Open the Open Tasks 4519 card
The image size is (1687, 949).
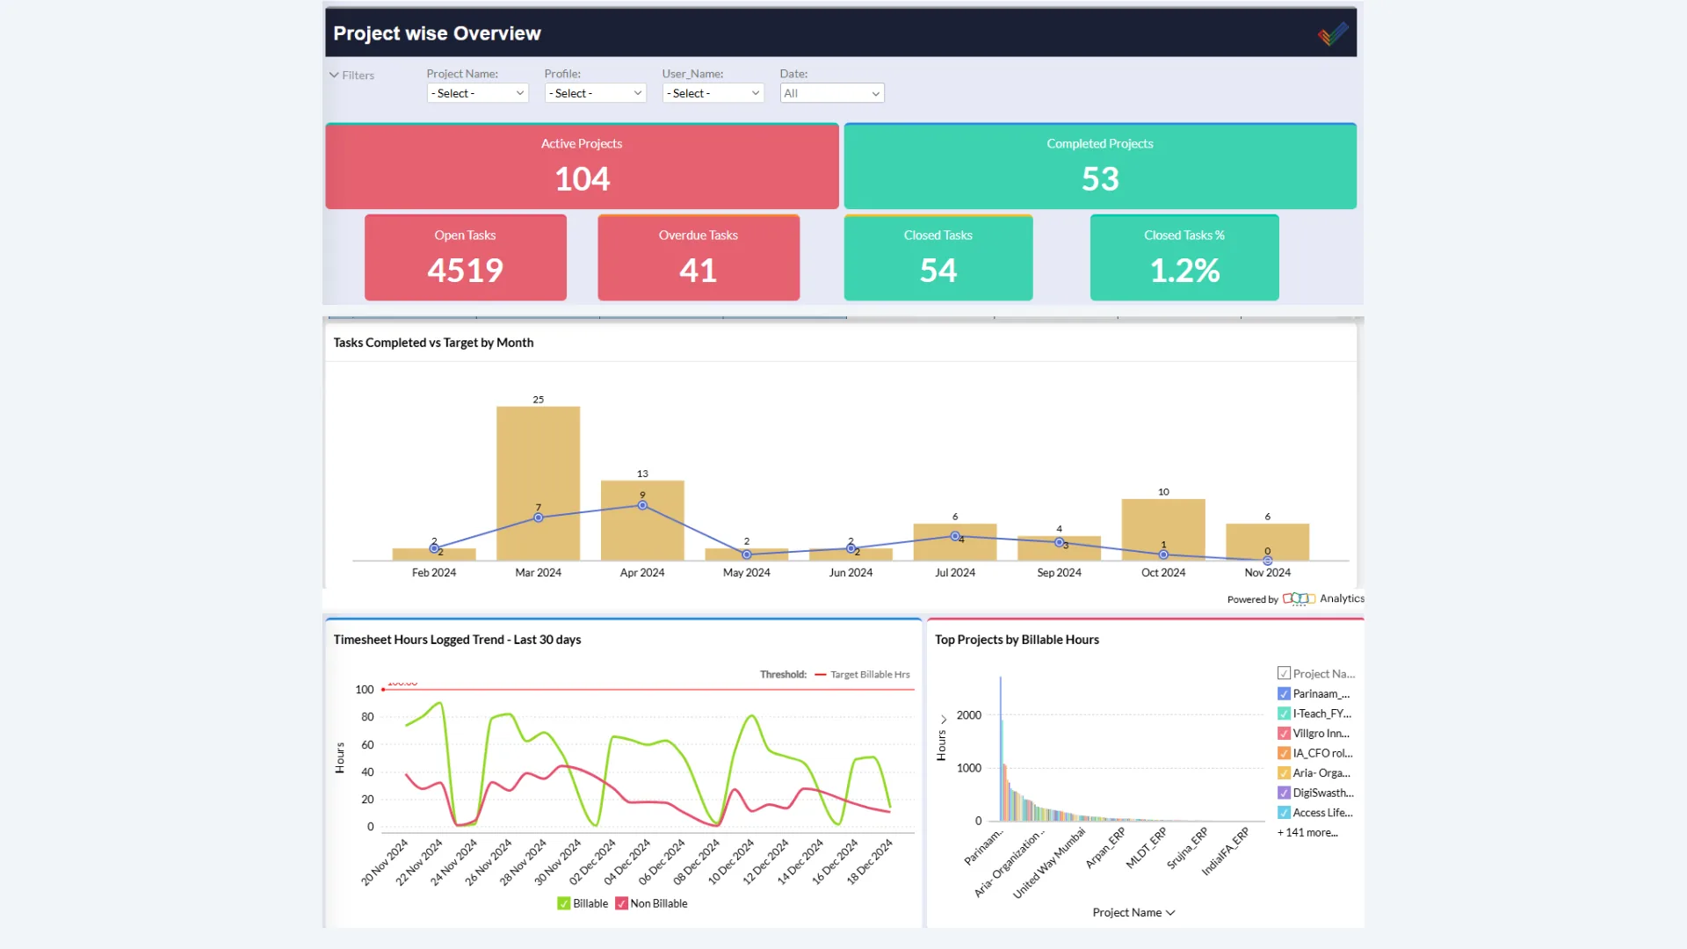(x=465, y=257)
